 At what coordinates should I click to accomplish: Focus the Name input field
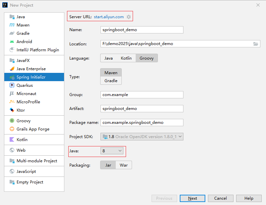142,30
